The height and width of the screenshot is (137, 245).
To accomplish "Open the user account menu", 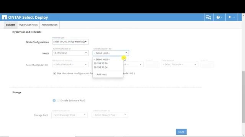I will click(x=232, y=17).
